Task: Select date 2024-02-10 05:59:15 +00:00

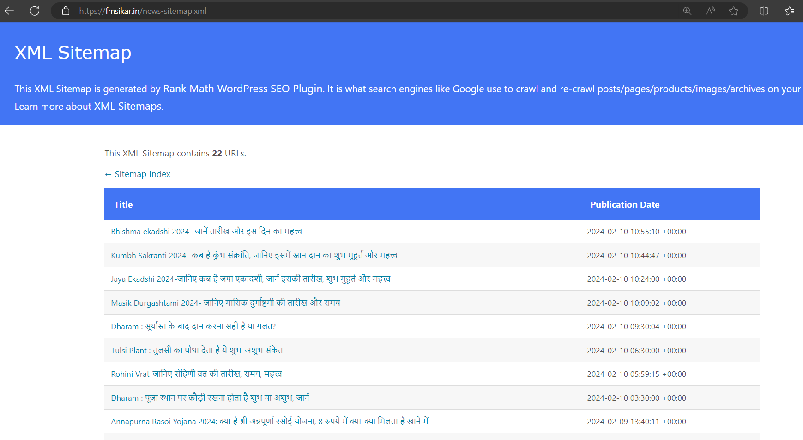Action: pyautogui.click(x=636, y=374)
